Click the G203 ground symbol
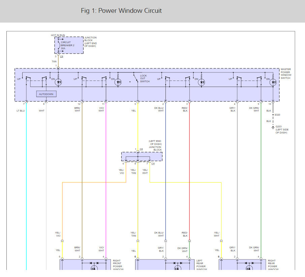This screenshot has height=277, width=305. (273, 128)
